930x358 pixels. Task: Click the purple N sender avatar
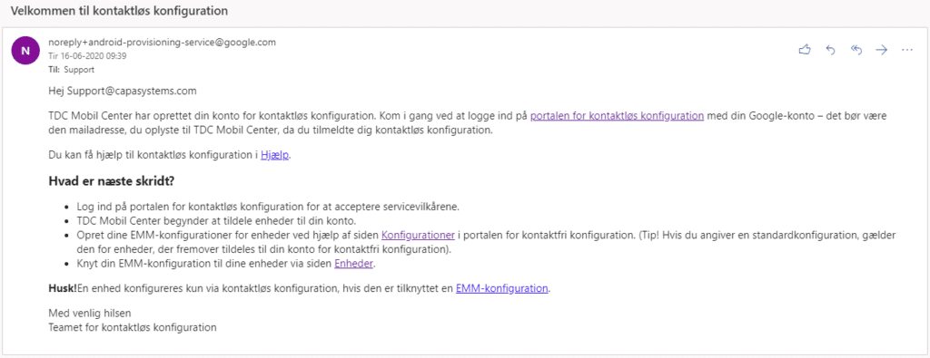[25, 51]
